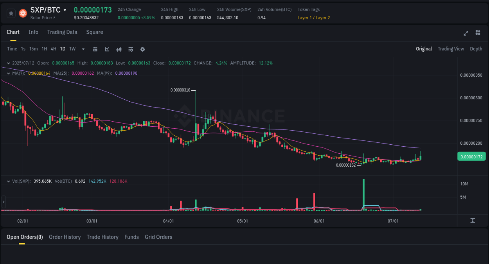Open the Depth chart view
Viewport: 489px width, 264px height.
coord(476,49)
